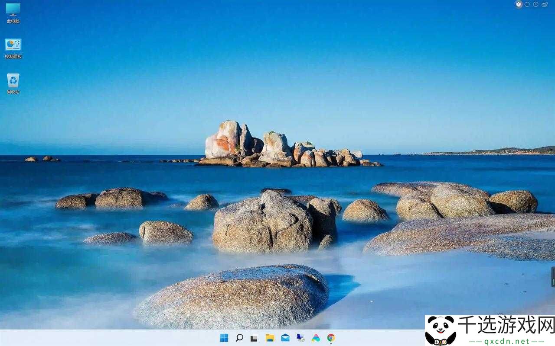555x346 pixels.
Task: Click the wallpaper widget cube icon
Action: 519,4
